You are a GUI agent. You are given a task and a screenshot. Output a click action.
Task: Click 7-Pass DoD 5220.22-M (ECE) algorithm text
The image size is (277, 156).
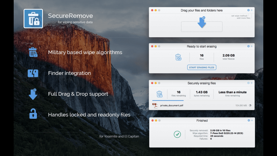pos(227,133)
